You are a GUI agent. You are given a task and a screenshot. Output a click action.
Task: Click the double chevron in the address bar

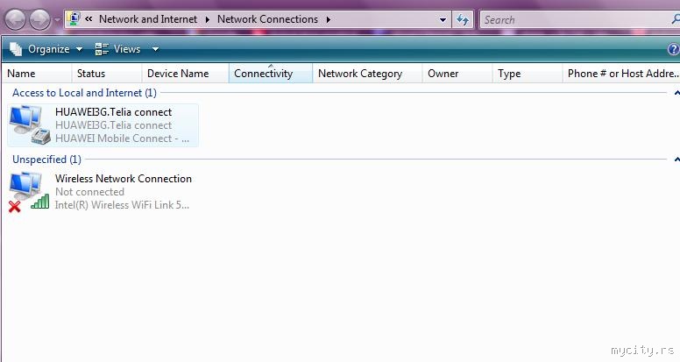89,19
